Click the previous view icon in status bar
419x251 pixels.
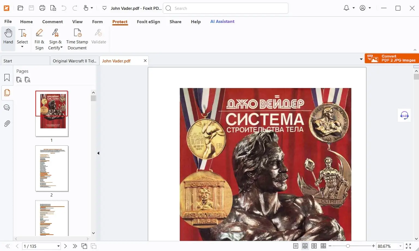point(84,246)
